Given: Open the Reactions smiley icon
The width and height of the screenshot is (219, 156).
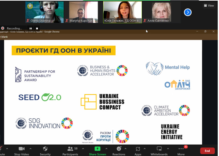Looking at the screenshot, I should click(119, 149).
